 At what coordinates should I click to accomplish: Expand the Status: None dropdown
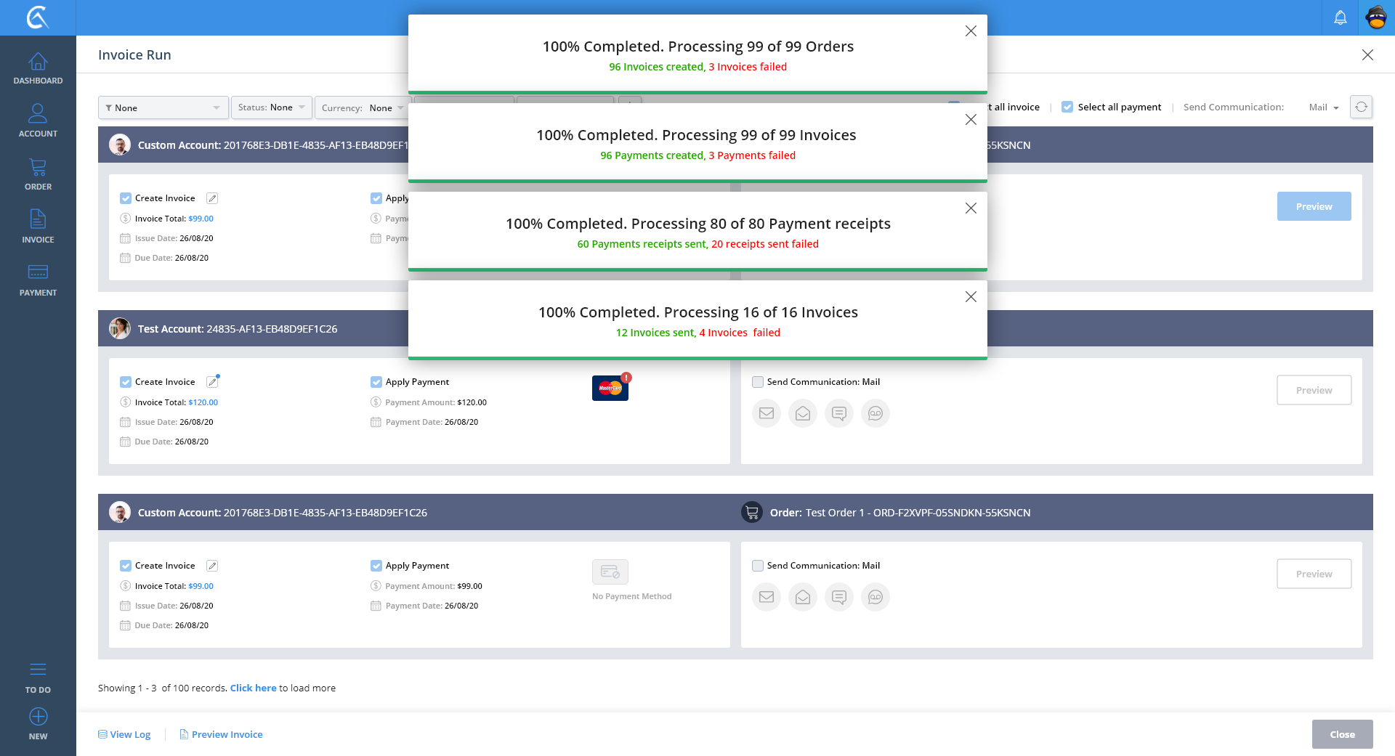(272, 107)
